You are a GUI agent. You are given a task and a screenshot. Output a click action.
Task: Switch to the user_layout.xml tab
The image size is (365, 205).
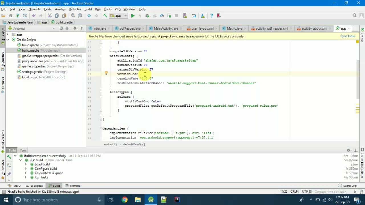[202, 28]
